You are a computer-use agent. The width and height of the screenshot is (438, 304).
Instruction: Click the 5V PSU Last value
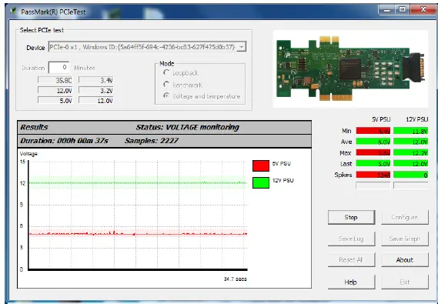373,164
